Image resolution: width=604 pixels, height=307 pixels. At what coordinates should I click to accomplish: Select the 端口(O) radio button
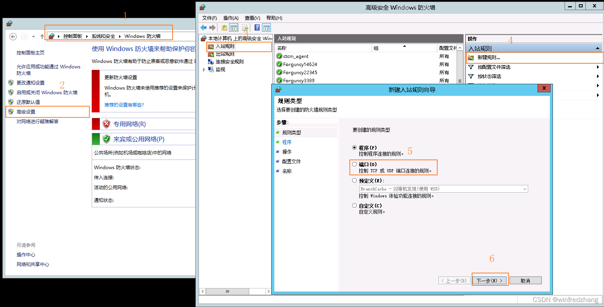tap(354, 164)
